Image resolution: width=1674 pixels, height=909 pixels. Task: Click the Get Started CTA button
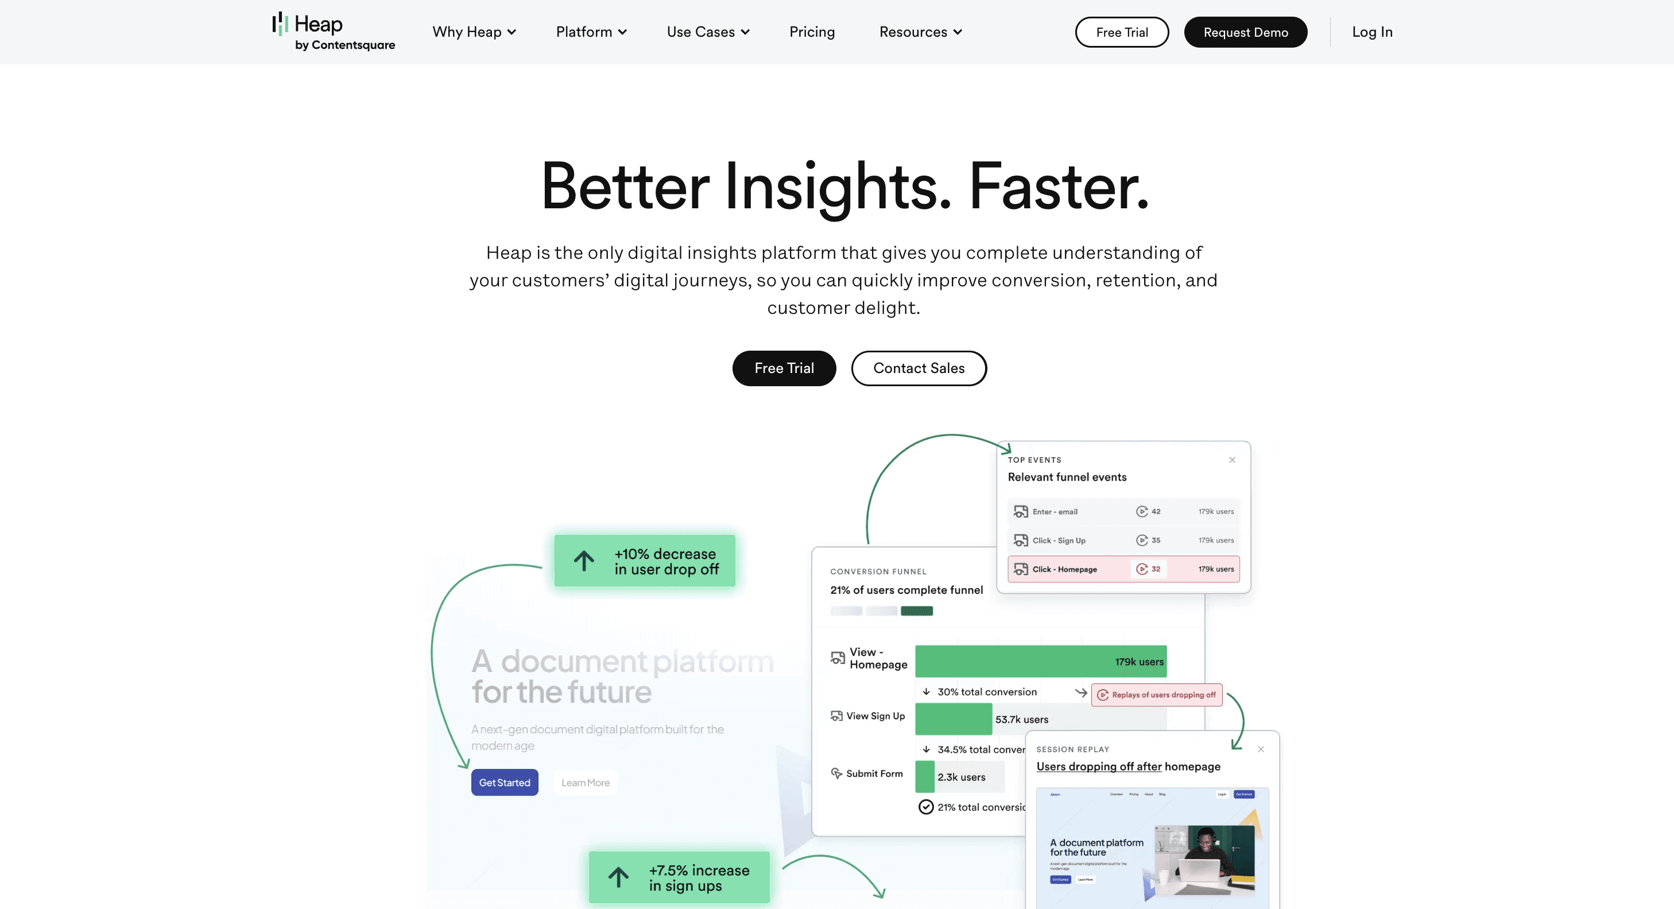point(505,782)
